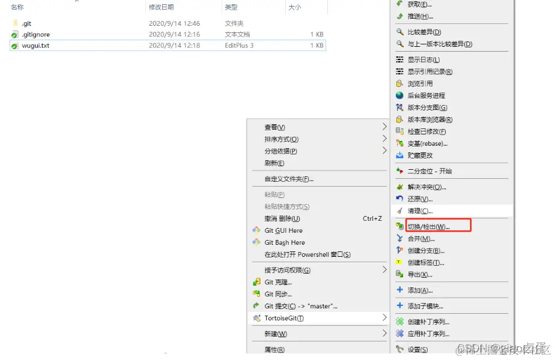Click the Create Tag (创建标签) icon
Viewport: 555px width, 360px height.
pos(399,263)
